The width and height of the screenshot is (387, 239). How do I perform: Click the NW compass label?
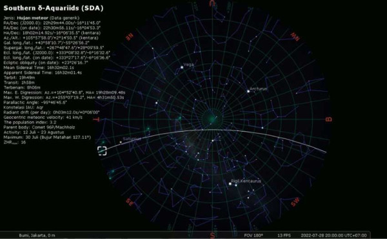click(295, 37)
